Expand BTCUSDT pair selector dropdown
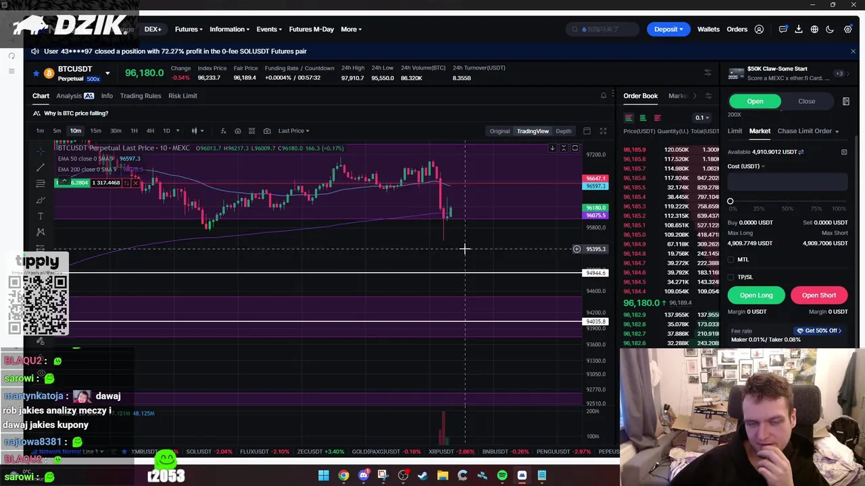The image size is (865, 486). [x=107, y=73]
